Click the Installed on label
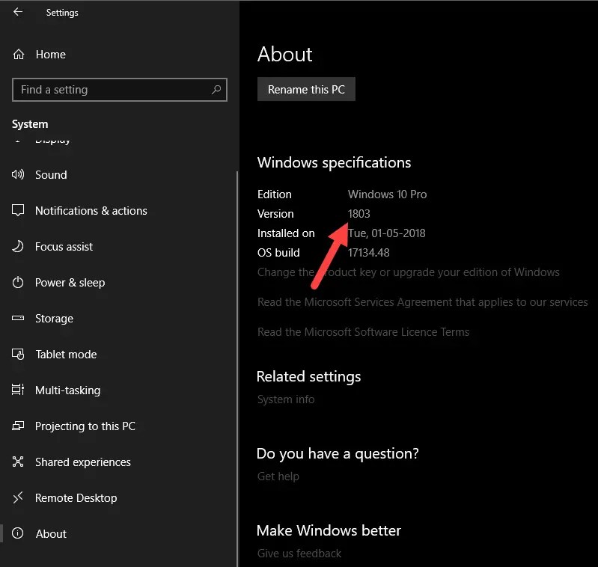Screen dimensions: 598x567 (286, 233)
